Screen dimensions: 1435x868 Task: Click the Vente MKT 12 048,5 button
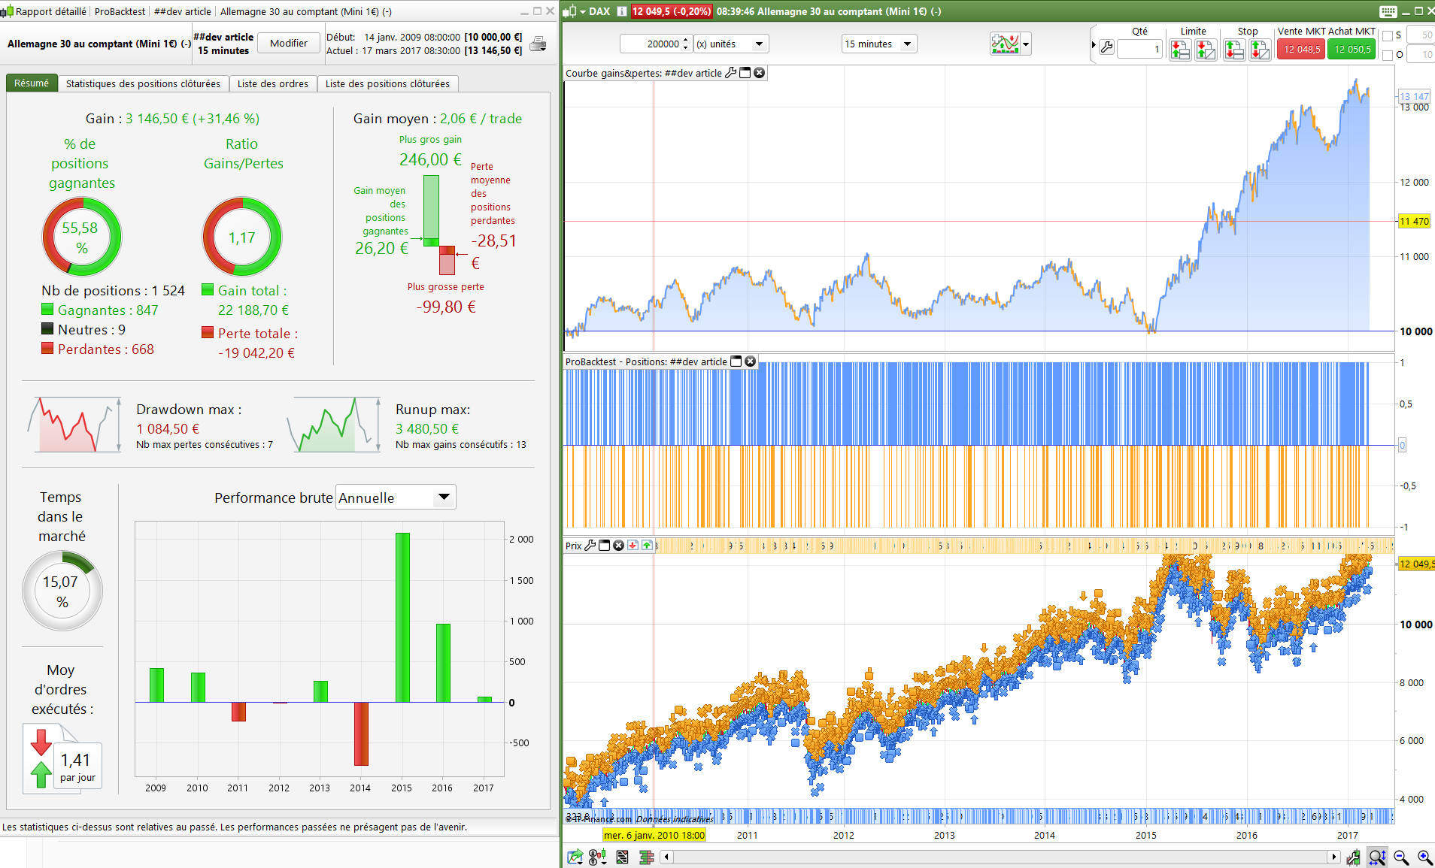click(x=1301, y=49)
